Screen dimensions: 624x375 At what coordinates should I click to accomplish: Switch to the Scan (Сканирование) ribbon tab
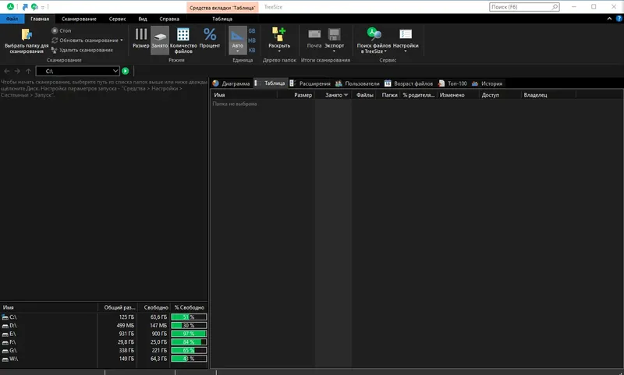(79, 19)
